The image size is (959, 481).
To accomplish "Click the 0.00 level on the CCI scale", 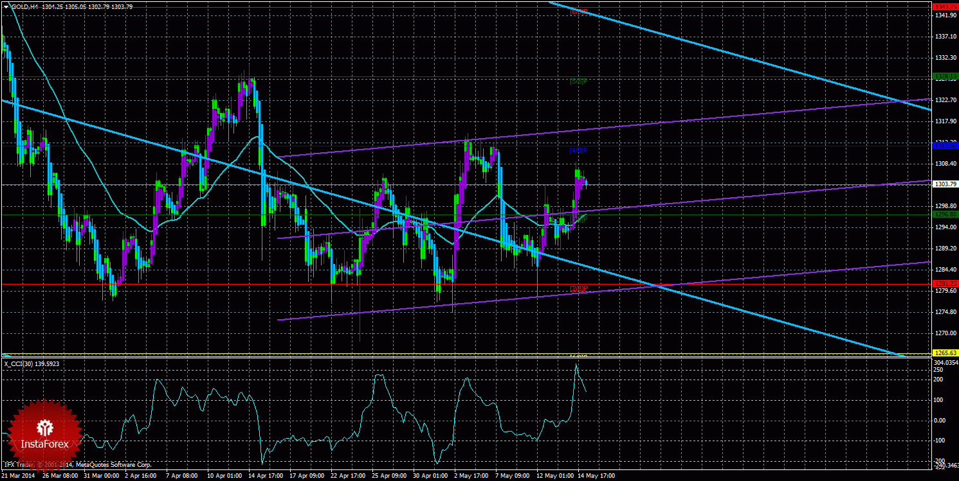I will [940, 419].
